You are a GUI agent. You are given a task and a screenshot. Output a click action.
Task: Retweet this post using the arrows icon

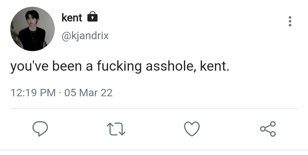[116, 129]
